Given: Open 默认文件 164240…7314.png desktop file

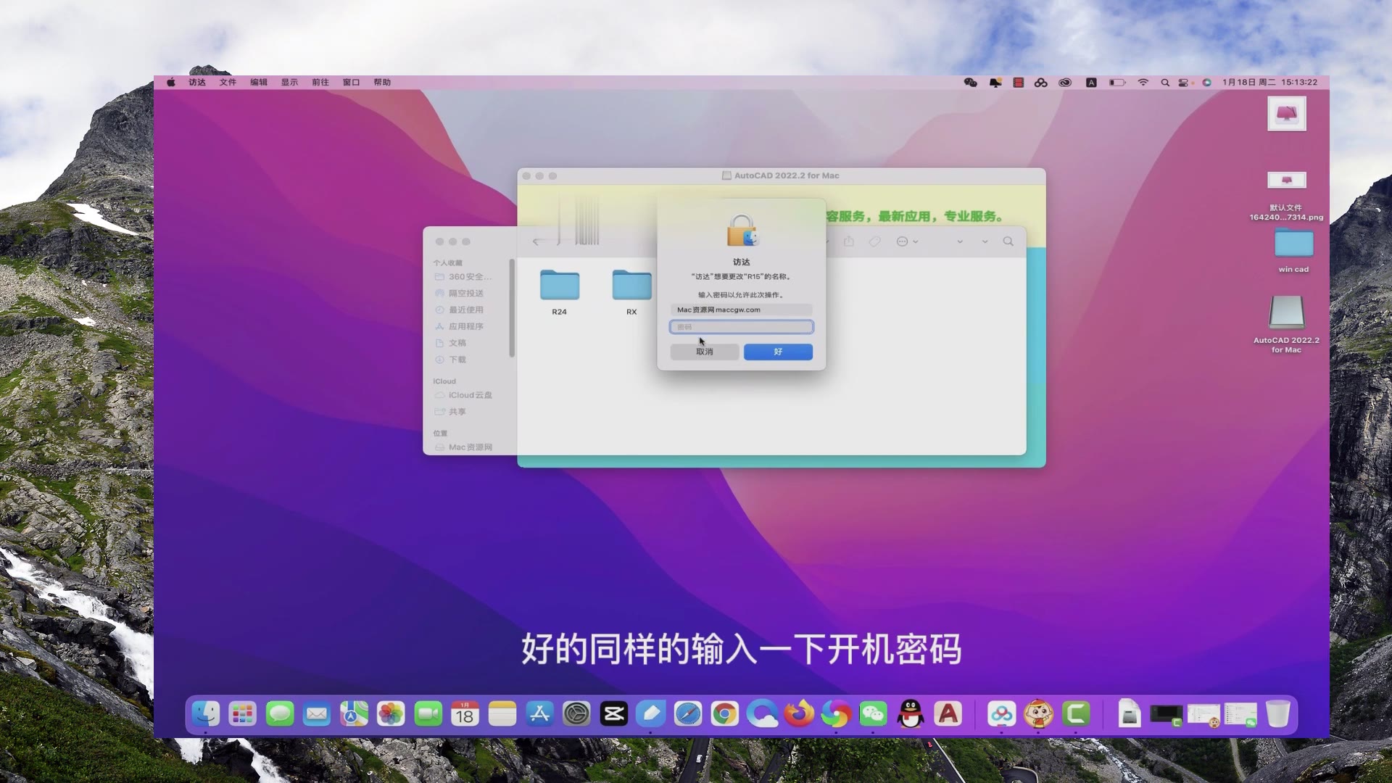Looking at the screenshot, I should (1286, 196).
